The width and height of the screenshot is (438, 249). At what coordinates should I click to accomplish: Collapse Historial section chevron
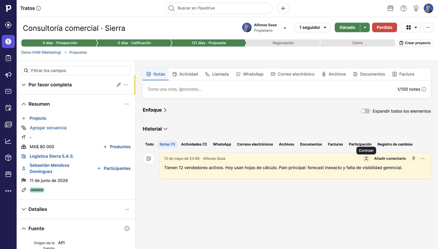pyautogui.click(x=166, y=129)
